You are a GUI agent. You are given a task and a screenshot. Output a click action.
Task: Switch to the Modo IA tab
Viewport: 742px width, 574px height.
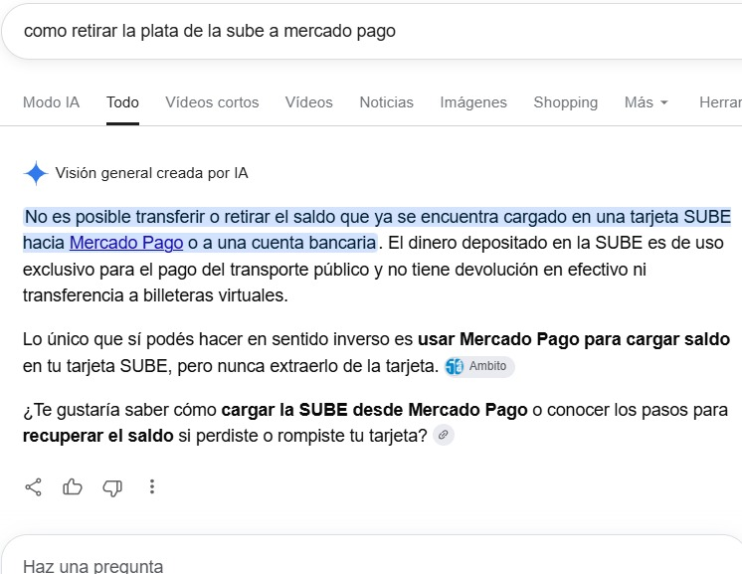(51, 102)
